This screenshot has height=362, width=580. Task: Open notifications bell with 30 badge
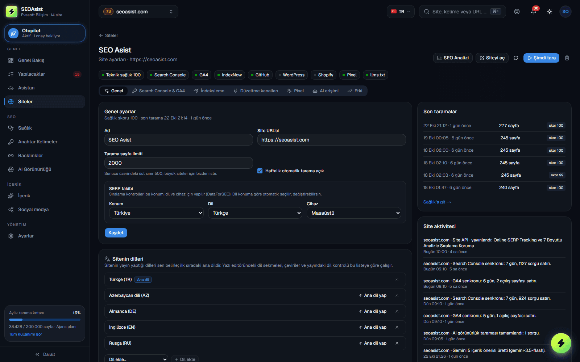pos(534,12)
